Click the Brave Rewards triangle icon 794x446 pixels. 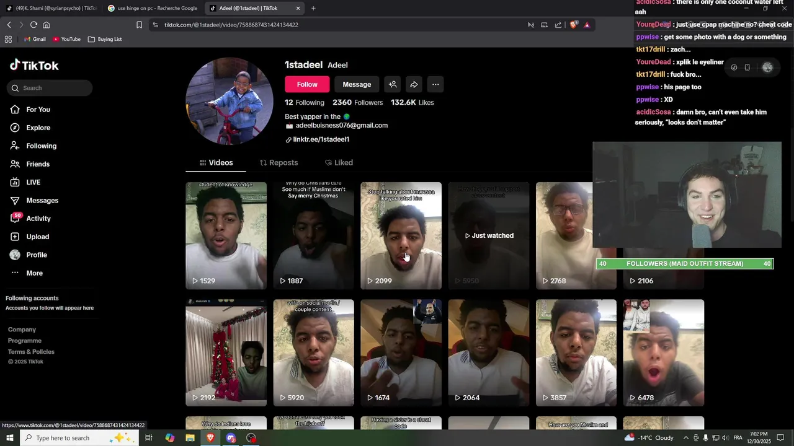click(x=587, y=25)
